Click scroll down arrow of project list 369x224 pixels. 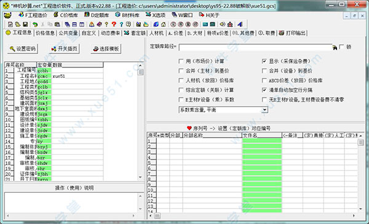pos(140,177)
